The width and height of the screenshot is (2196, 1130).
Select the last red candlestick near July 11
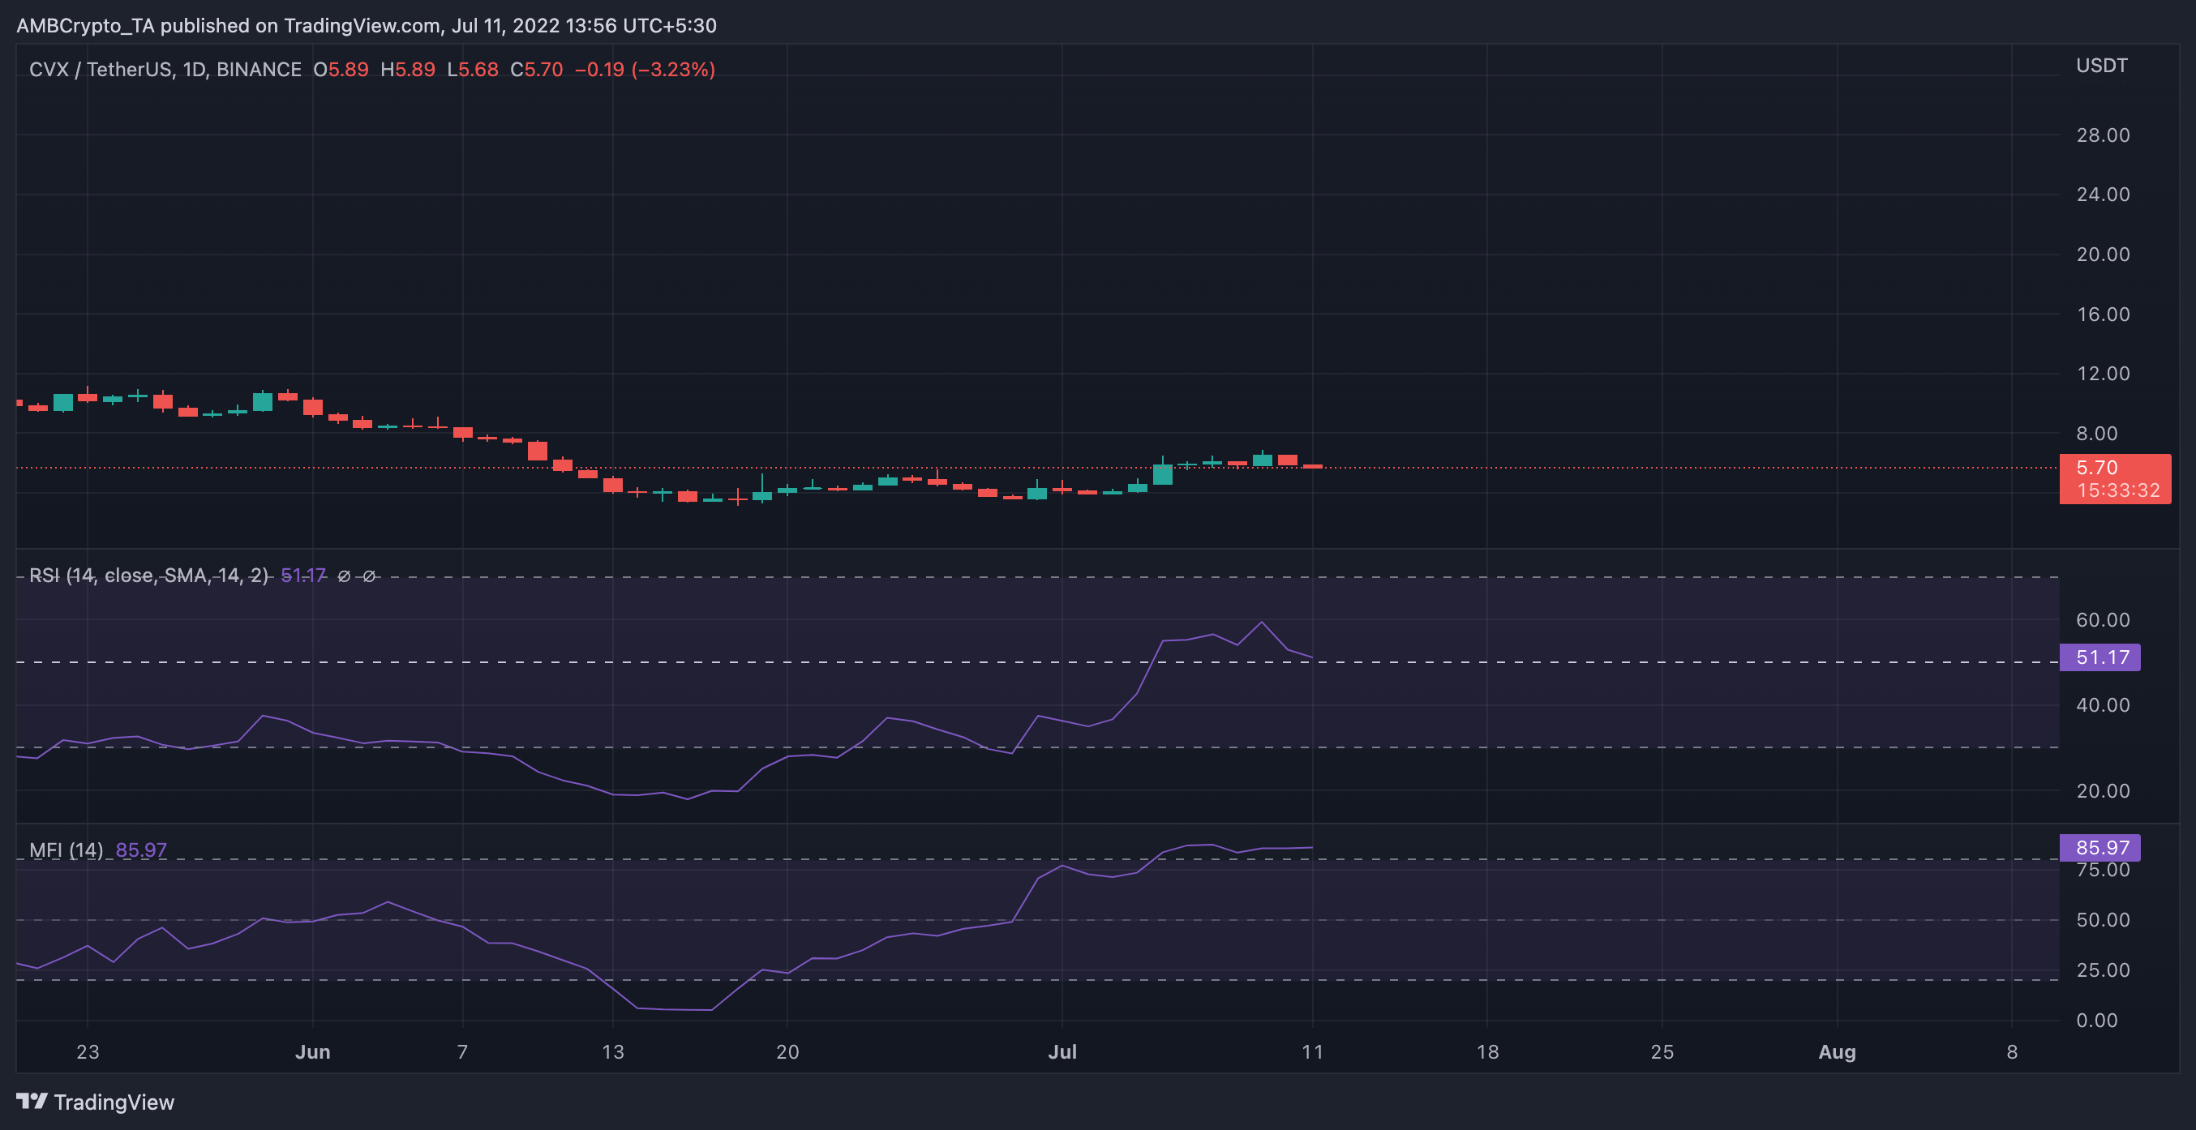coord(1312,466)
